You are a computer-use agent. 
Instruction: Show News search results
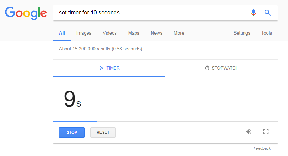click(156, 33)
